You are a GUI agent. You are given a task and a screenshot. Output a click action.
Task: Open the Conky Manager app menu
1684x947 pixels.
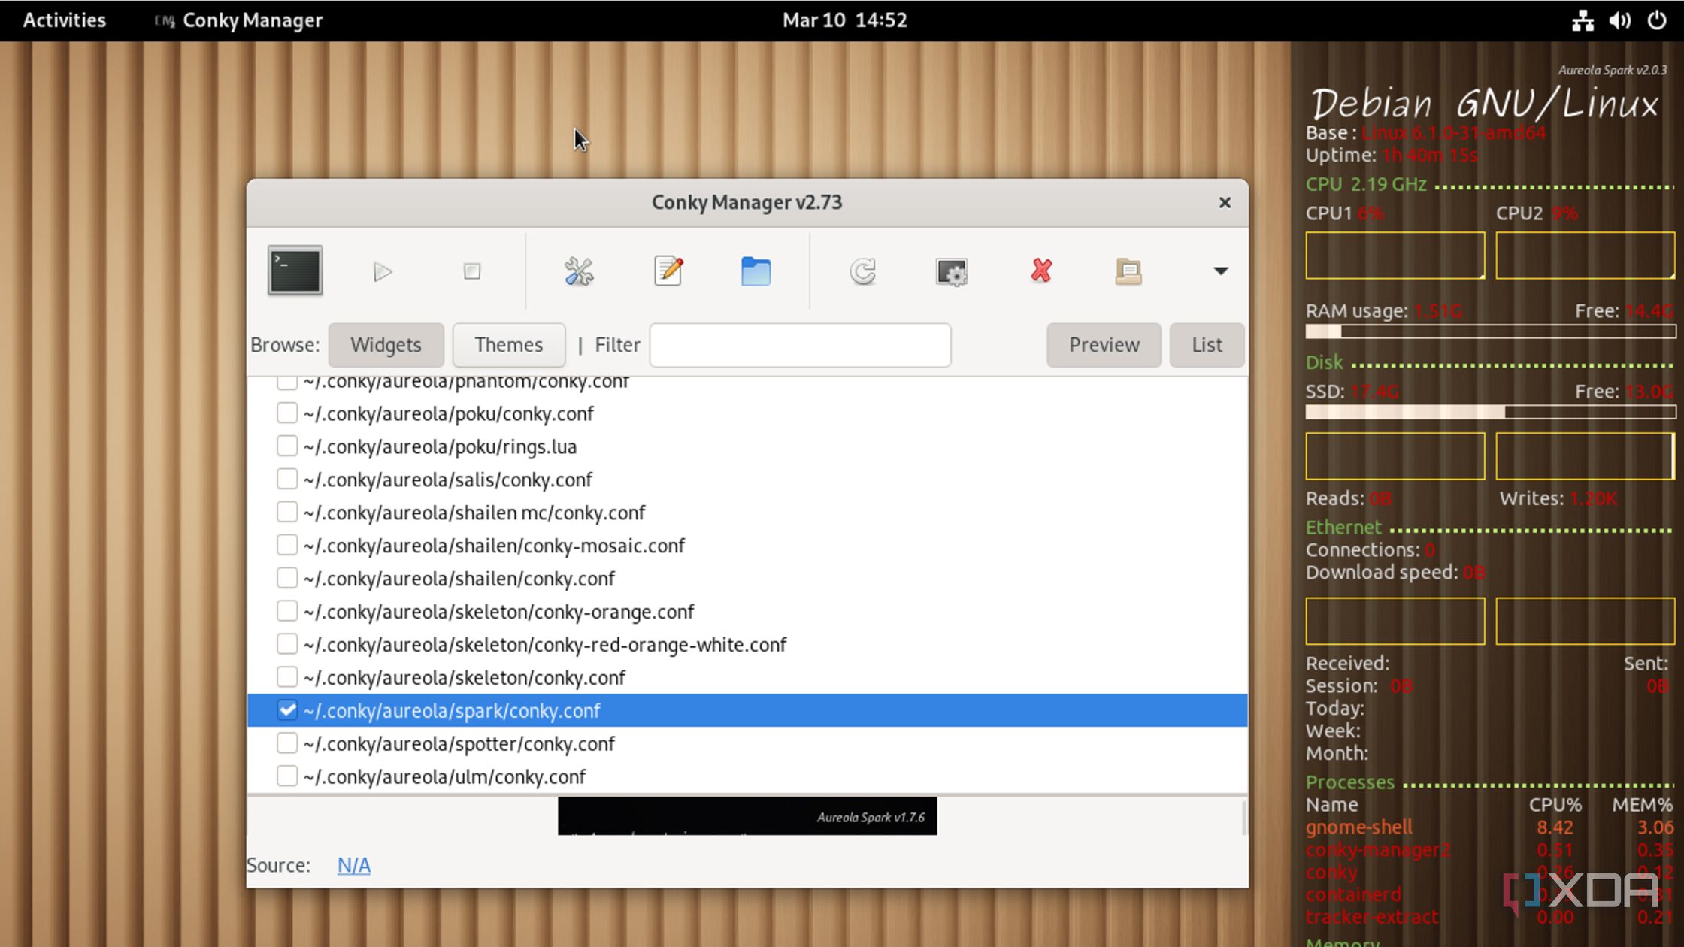pos(238,20)
